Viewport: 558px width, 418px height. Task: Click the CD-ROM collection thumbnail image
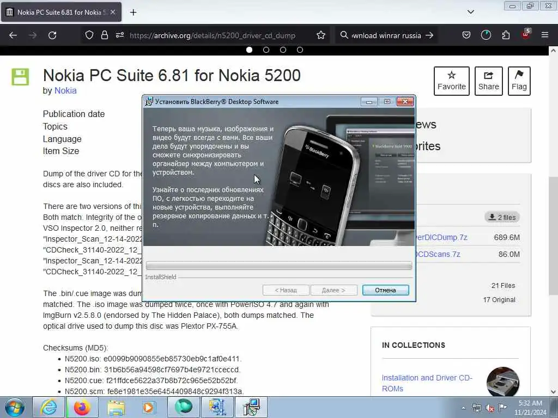point(503,383)
